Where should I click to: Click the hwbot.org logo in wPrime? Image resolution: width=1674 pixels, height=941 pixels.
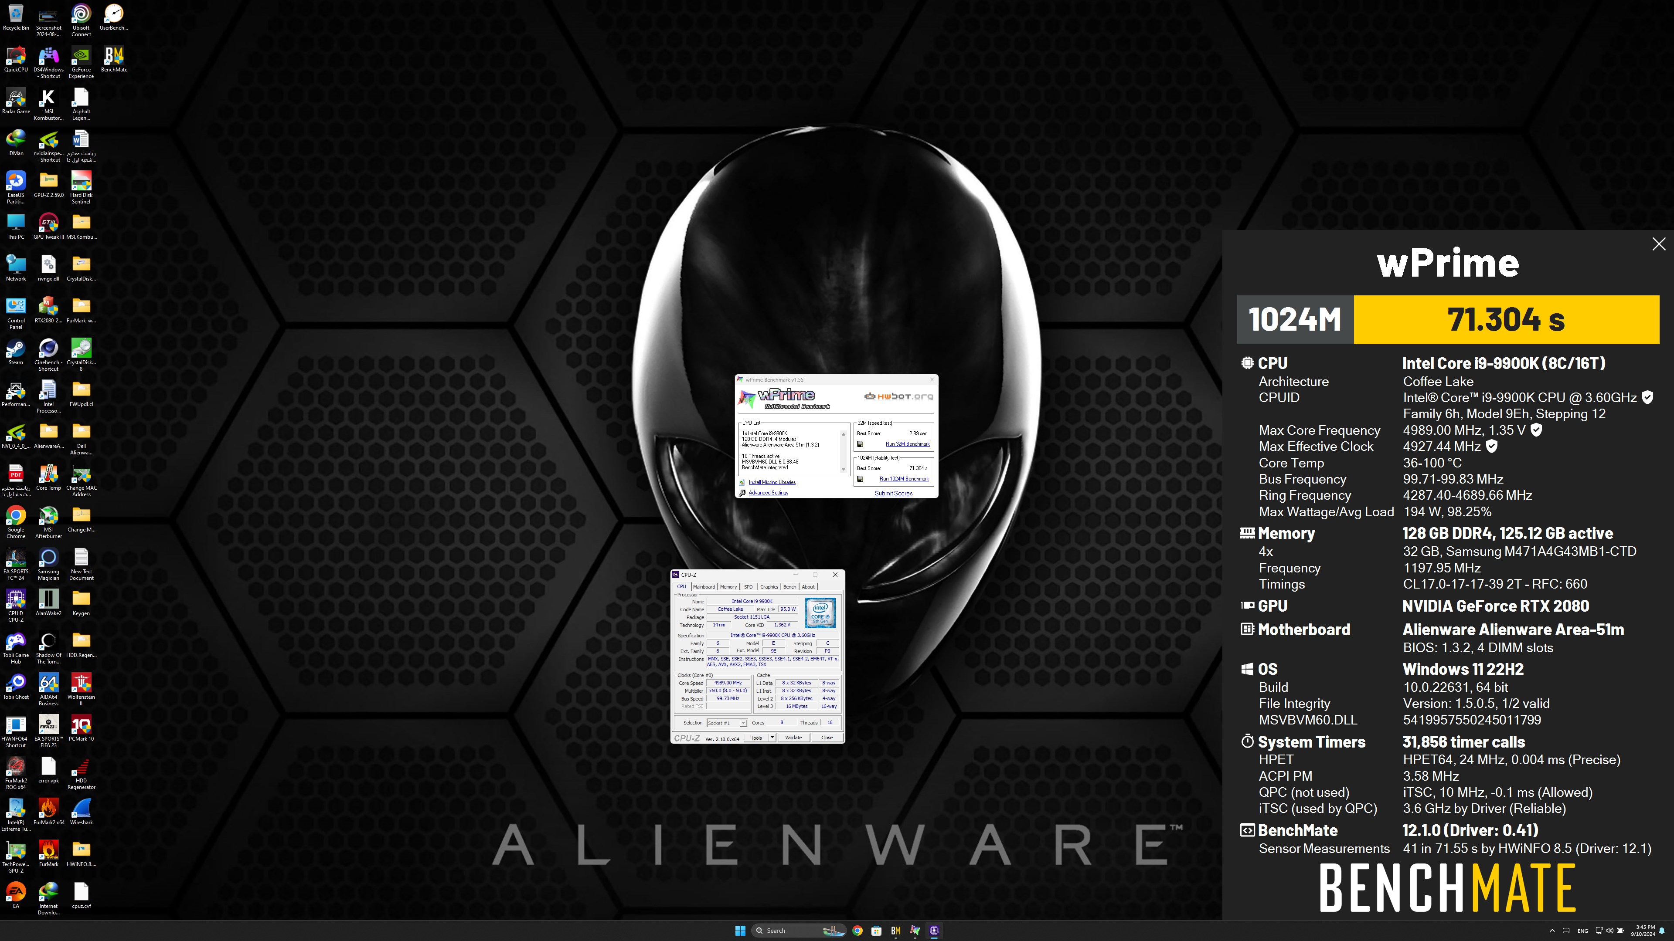coord(899,396)
